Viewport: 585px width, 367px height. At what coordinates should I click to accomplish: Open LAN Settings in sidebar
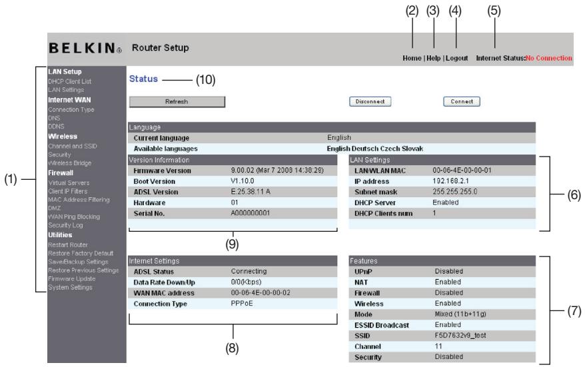66,90
